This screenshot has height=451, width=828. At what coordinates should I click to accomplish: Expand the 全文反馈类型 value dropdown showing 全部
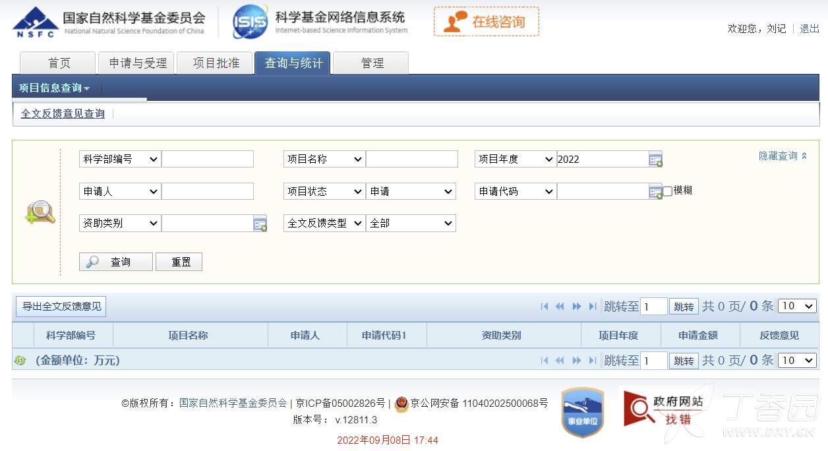click(411, 224)
